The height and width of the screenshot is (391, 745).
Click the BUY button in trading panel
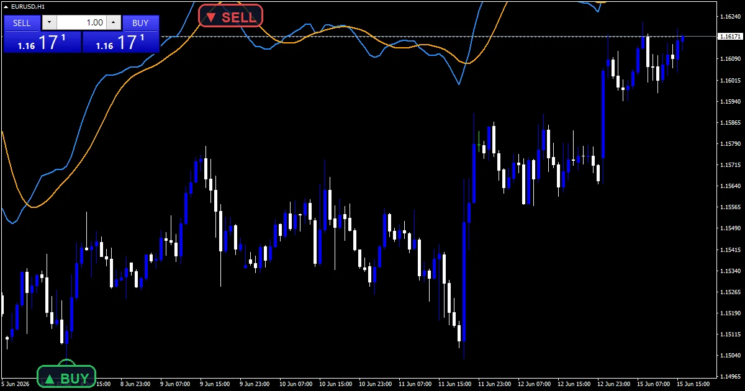[x=141, y=23]
